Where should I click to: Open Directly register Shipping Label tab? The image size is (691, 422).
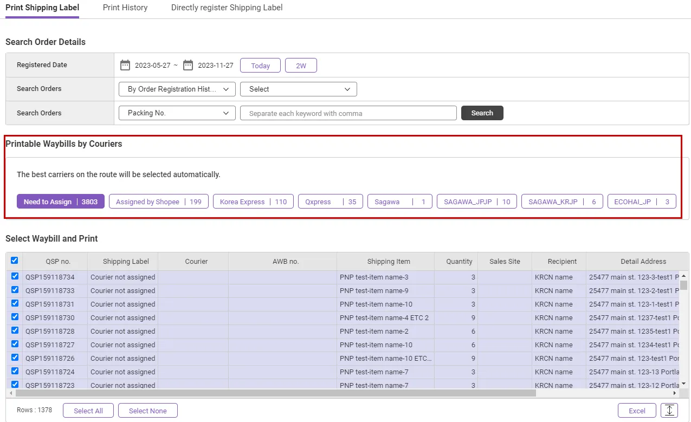pos(227,8)
